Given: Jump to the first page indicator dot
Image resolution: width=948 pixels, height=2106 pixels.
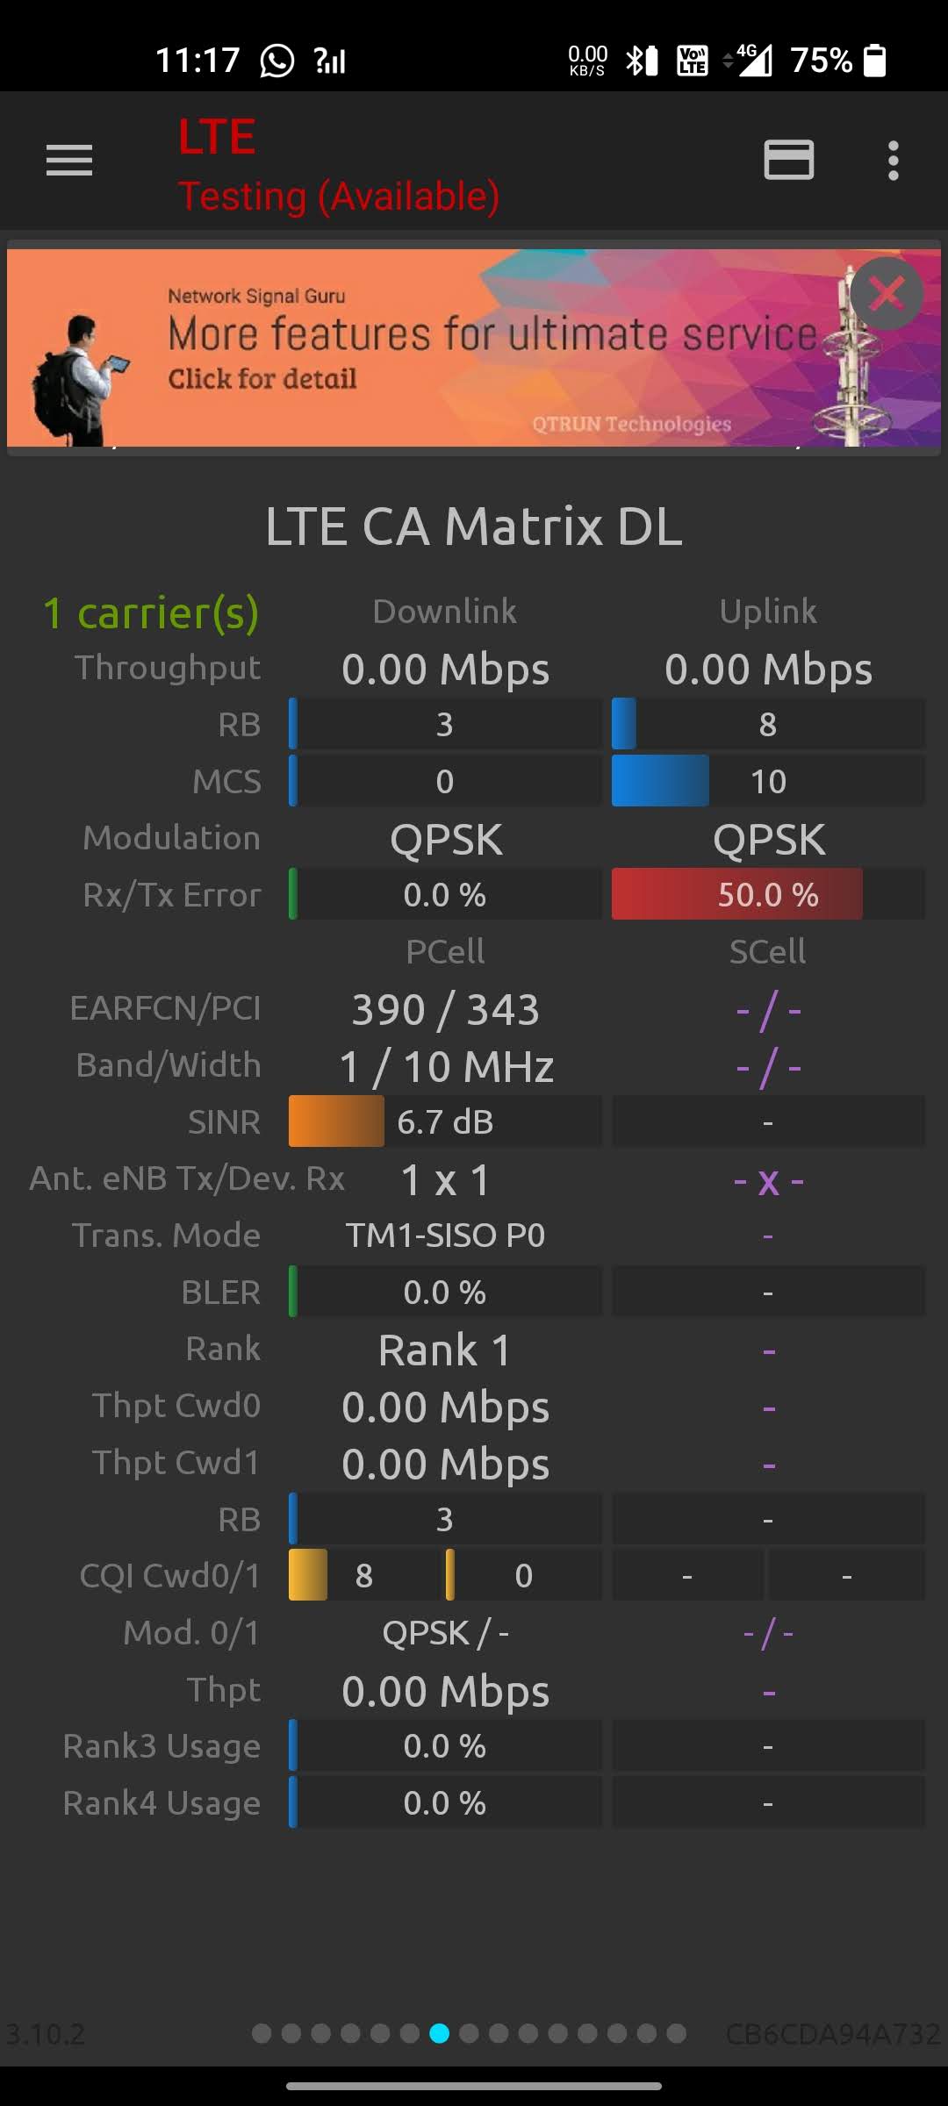Looking at the screenshot, I should 262,2033.
